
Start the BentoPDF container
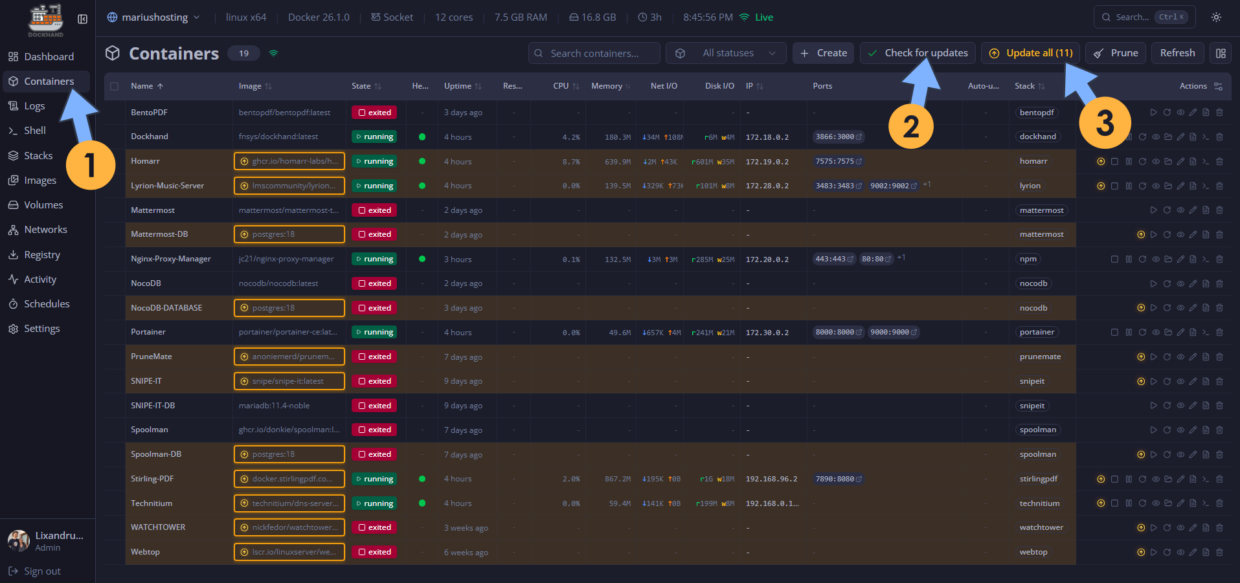(1154, 112)
